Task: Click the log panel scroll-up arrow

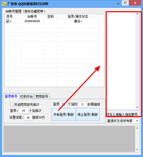Action: tap(137, 128)
